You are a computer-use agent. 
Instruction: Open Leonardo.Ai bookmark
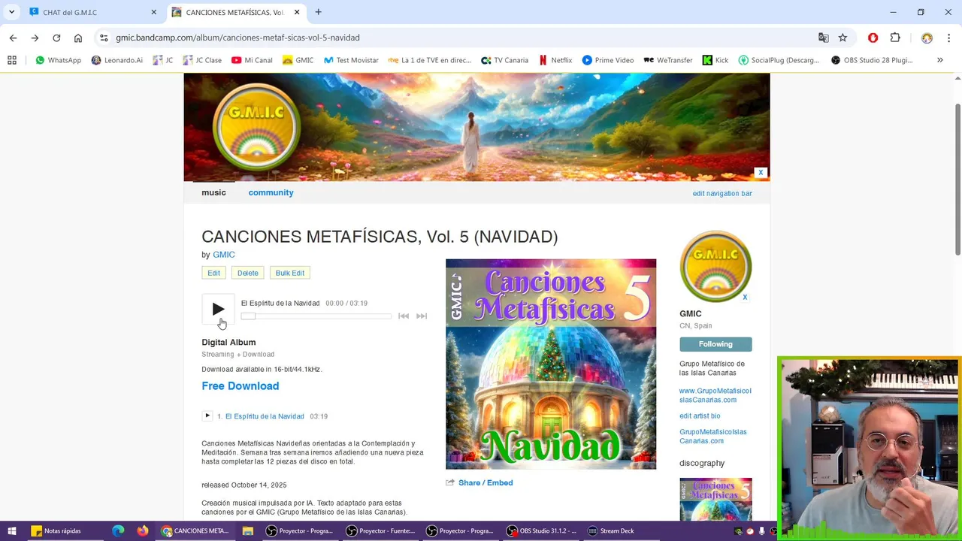tap(116, 60)
